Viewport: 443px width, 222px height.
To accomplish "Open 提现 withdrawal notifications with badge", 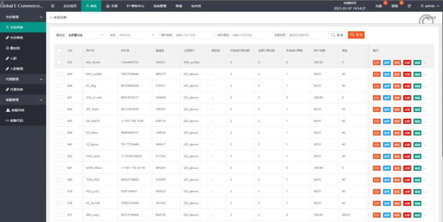I will pos(395,6).
